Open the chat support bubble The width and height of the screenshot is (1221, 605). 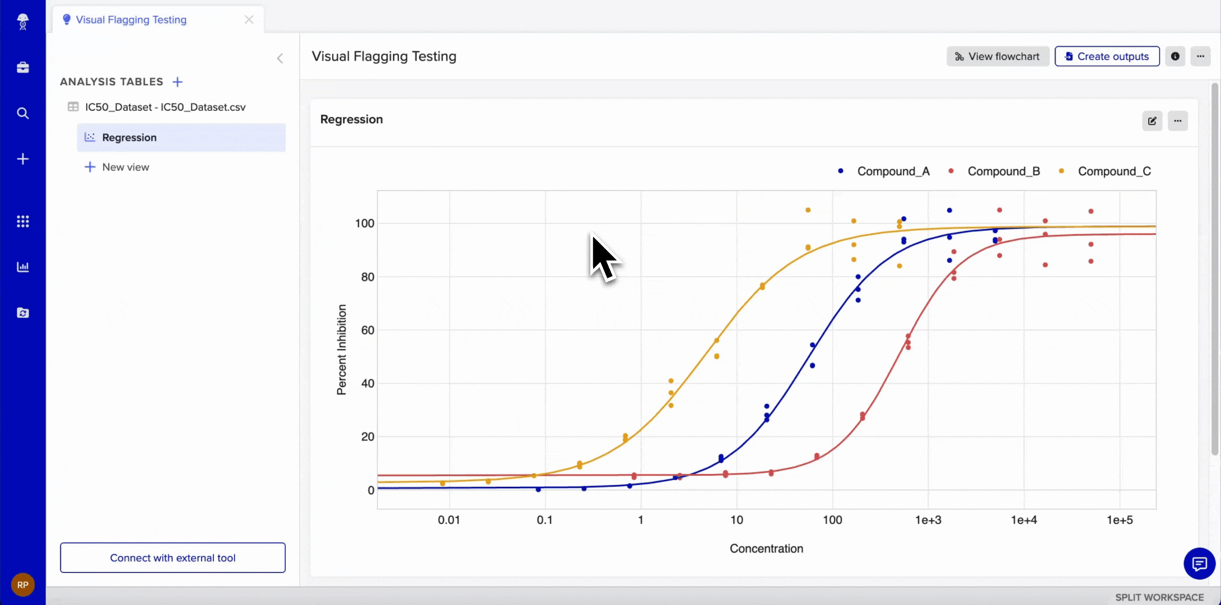click(x=1199, y=564)
